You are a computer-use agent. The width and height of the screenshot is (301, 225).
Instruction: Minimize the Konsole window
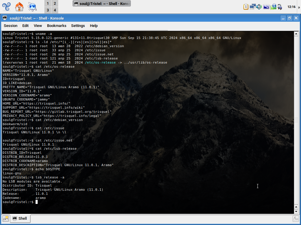283,18
